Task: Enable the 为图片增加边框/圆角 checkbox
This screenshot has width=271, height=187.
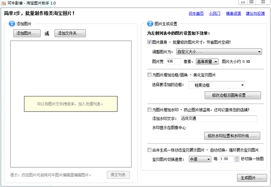Action: point(149,75)
